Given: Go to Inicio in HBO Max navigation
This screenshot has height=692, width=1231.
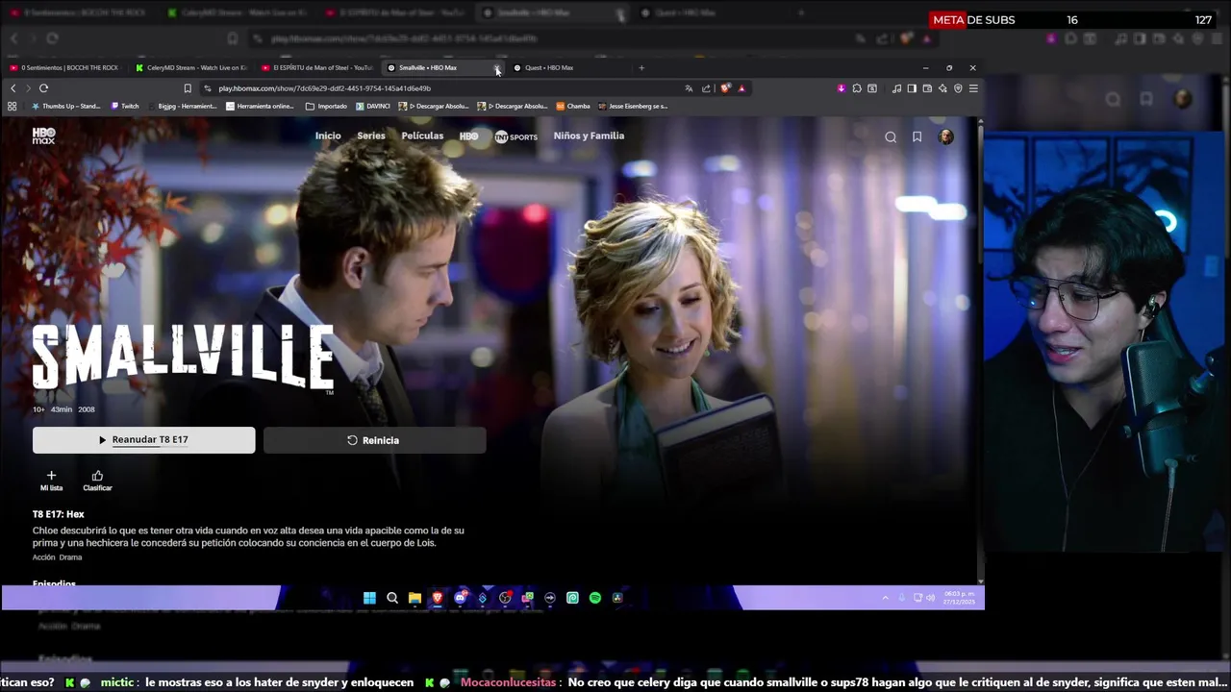Looking at the screenshot, I should click(328, 136).
